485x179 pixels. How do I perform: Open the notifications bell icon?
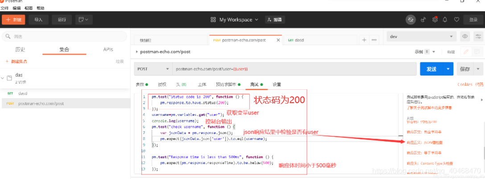(445, 20)
